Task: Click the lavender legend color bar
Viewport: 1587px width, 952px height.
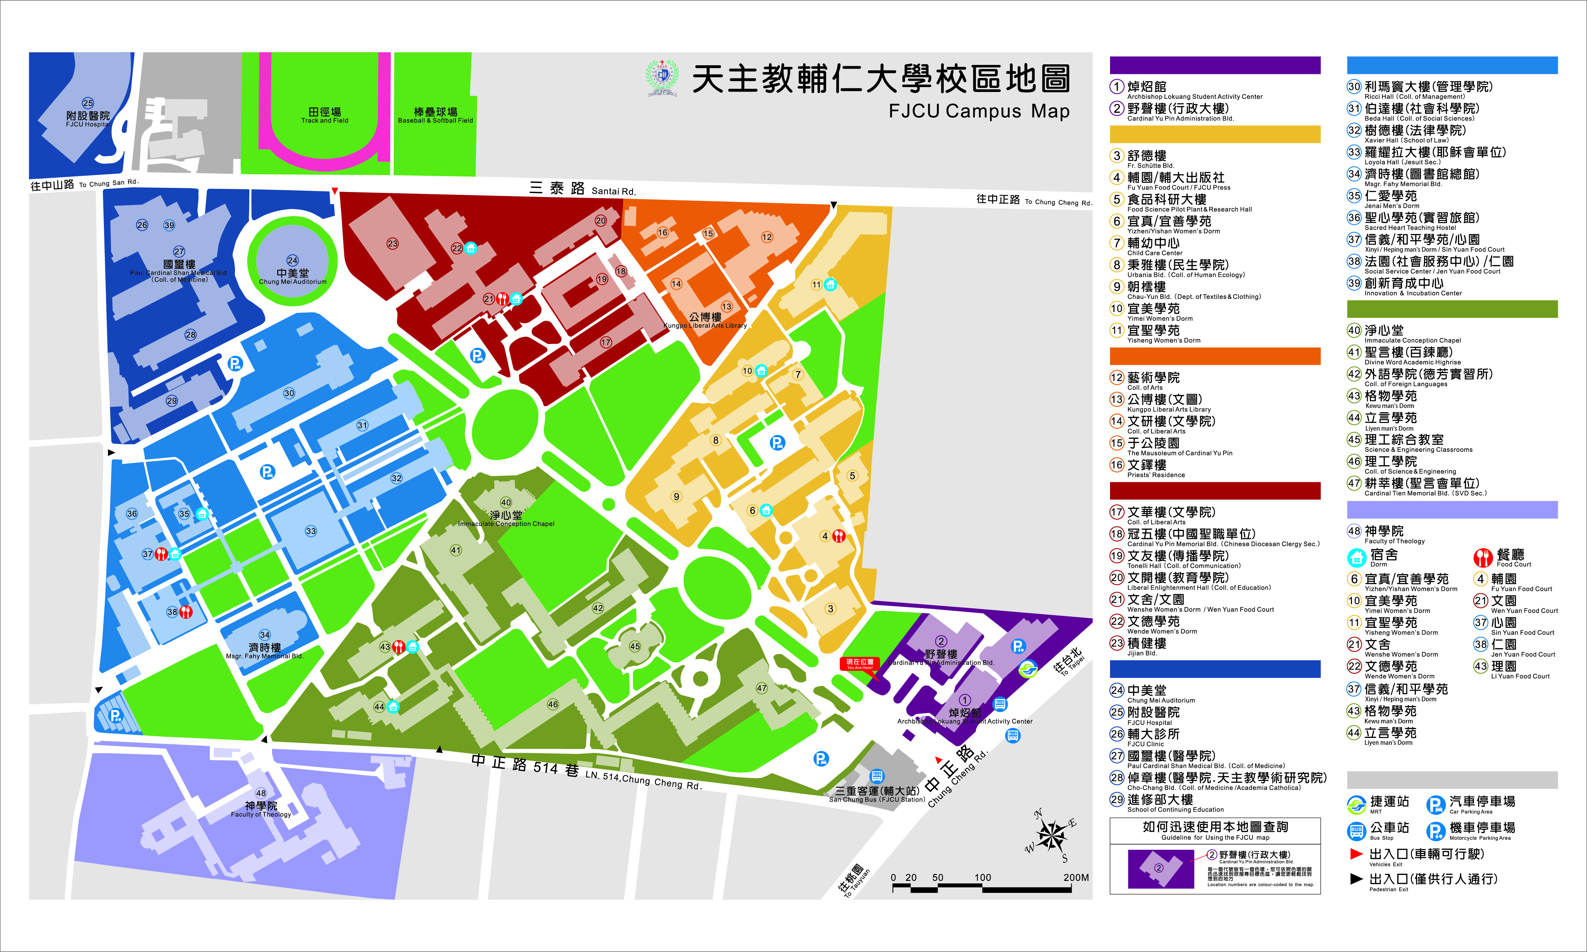Action: pyautogui.click(x=1452, y=509)
